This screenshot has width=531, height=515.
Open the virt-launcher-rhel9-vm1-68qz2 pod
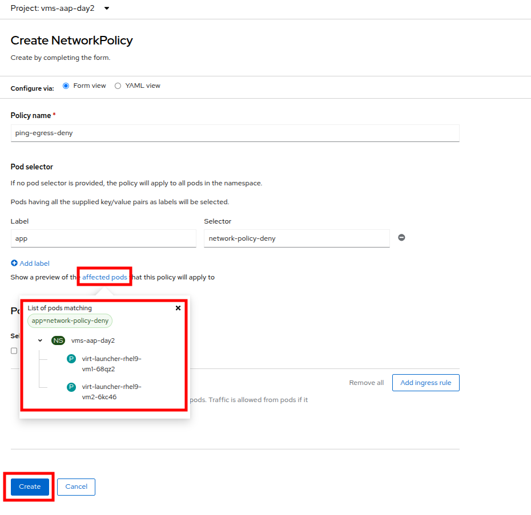111,364
